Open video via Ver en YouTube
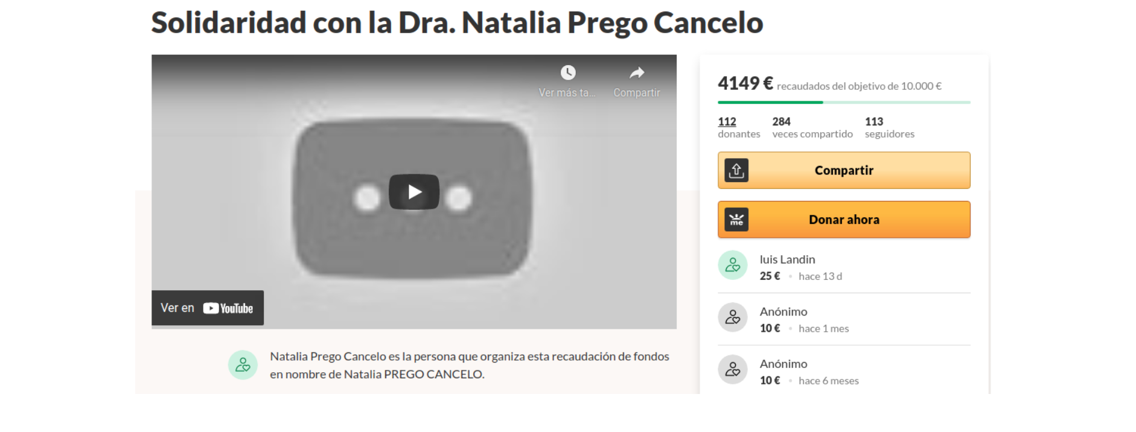 tap(208, 308)
